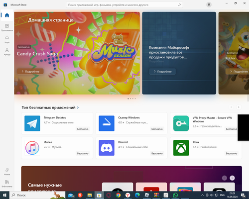The image size is (249, 199).
Task: Open WhatsApp from taskbar
Action: click(175, 195)
